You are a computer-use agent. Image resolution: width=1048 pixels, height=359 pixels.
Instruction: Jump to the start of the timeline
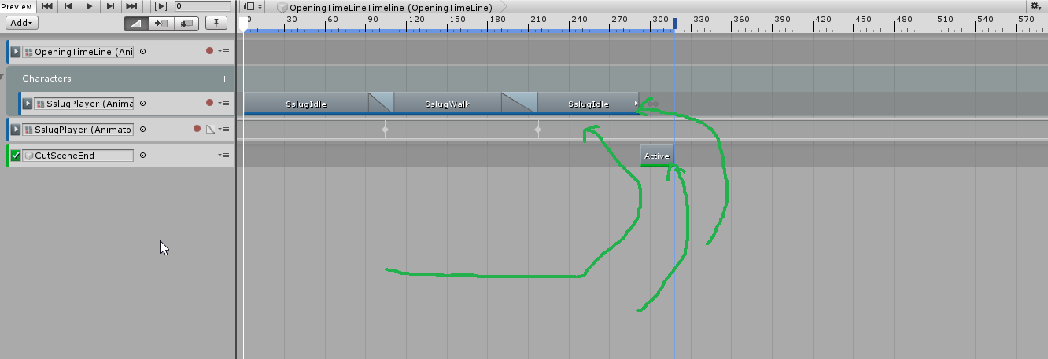pyautogui.click(x=48, y=6)
